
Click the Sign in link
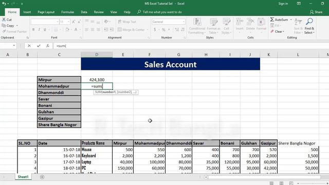pos(283,4)
